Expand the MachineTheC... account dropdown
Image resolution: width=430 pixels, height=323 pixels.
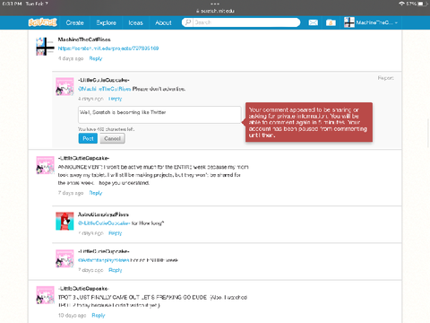pyautogui.click(x=377, y=22)
